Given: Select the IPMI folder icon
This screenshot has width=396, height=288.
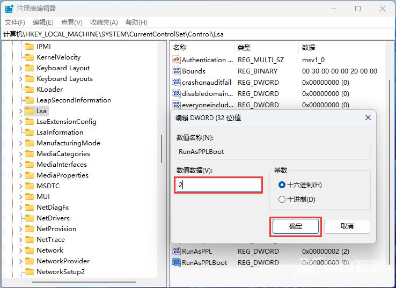Looking at the screenshot, I should click(x=30, y=47).
